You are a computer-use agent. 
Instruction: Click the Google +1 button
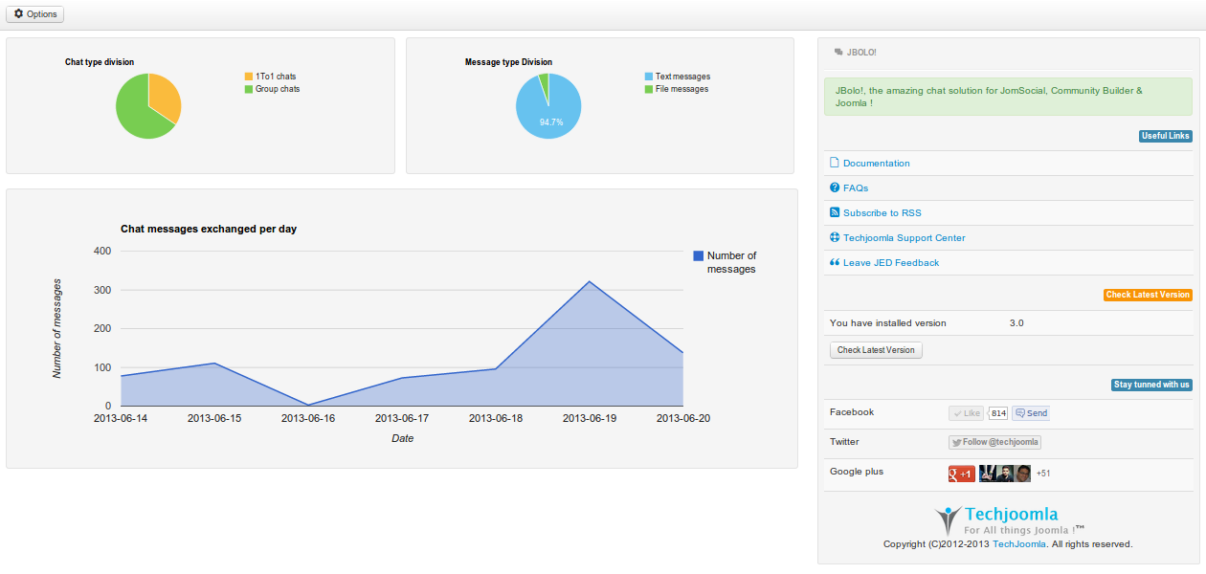tap(961, 474)
